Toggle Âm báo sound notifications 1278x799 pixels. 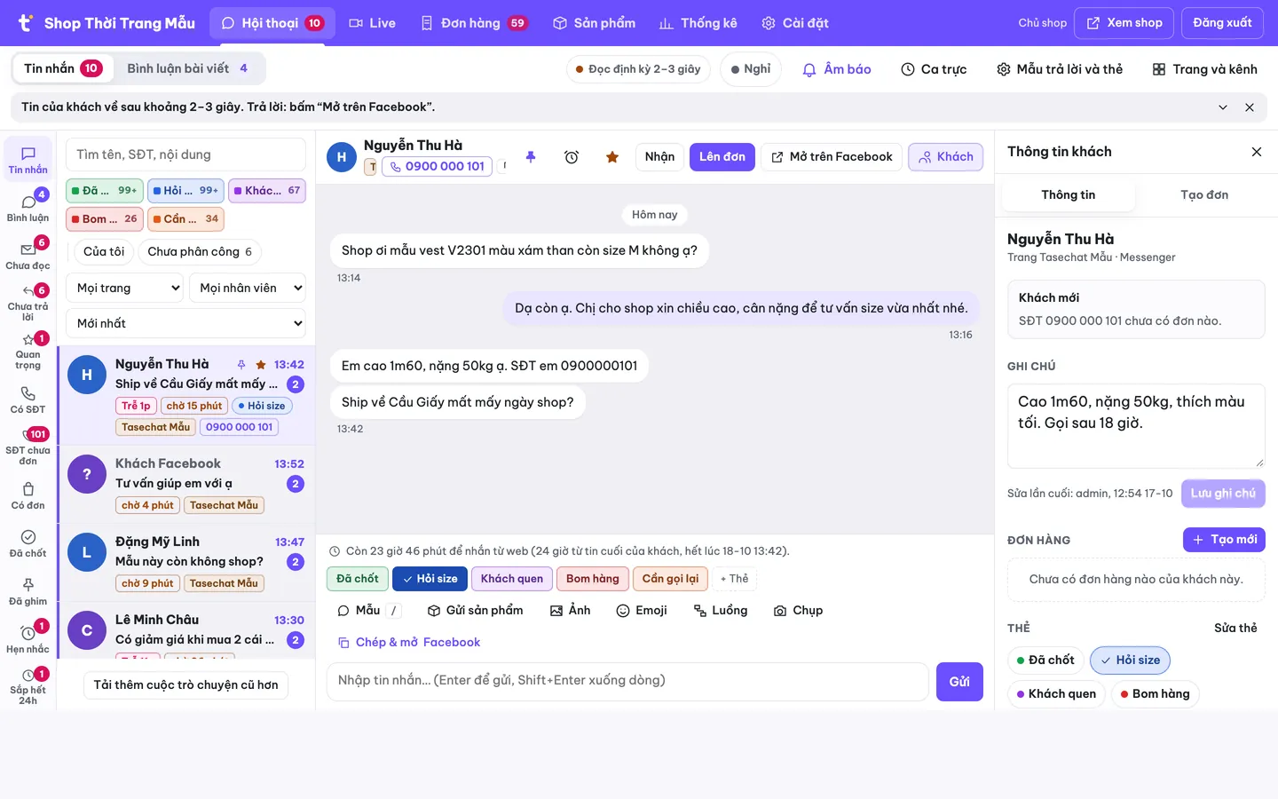837,69
